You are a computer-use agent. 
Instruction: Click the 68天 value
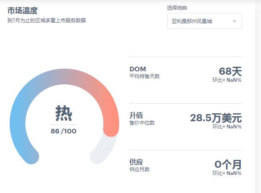point(230,71)
